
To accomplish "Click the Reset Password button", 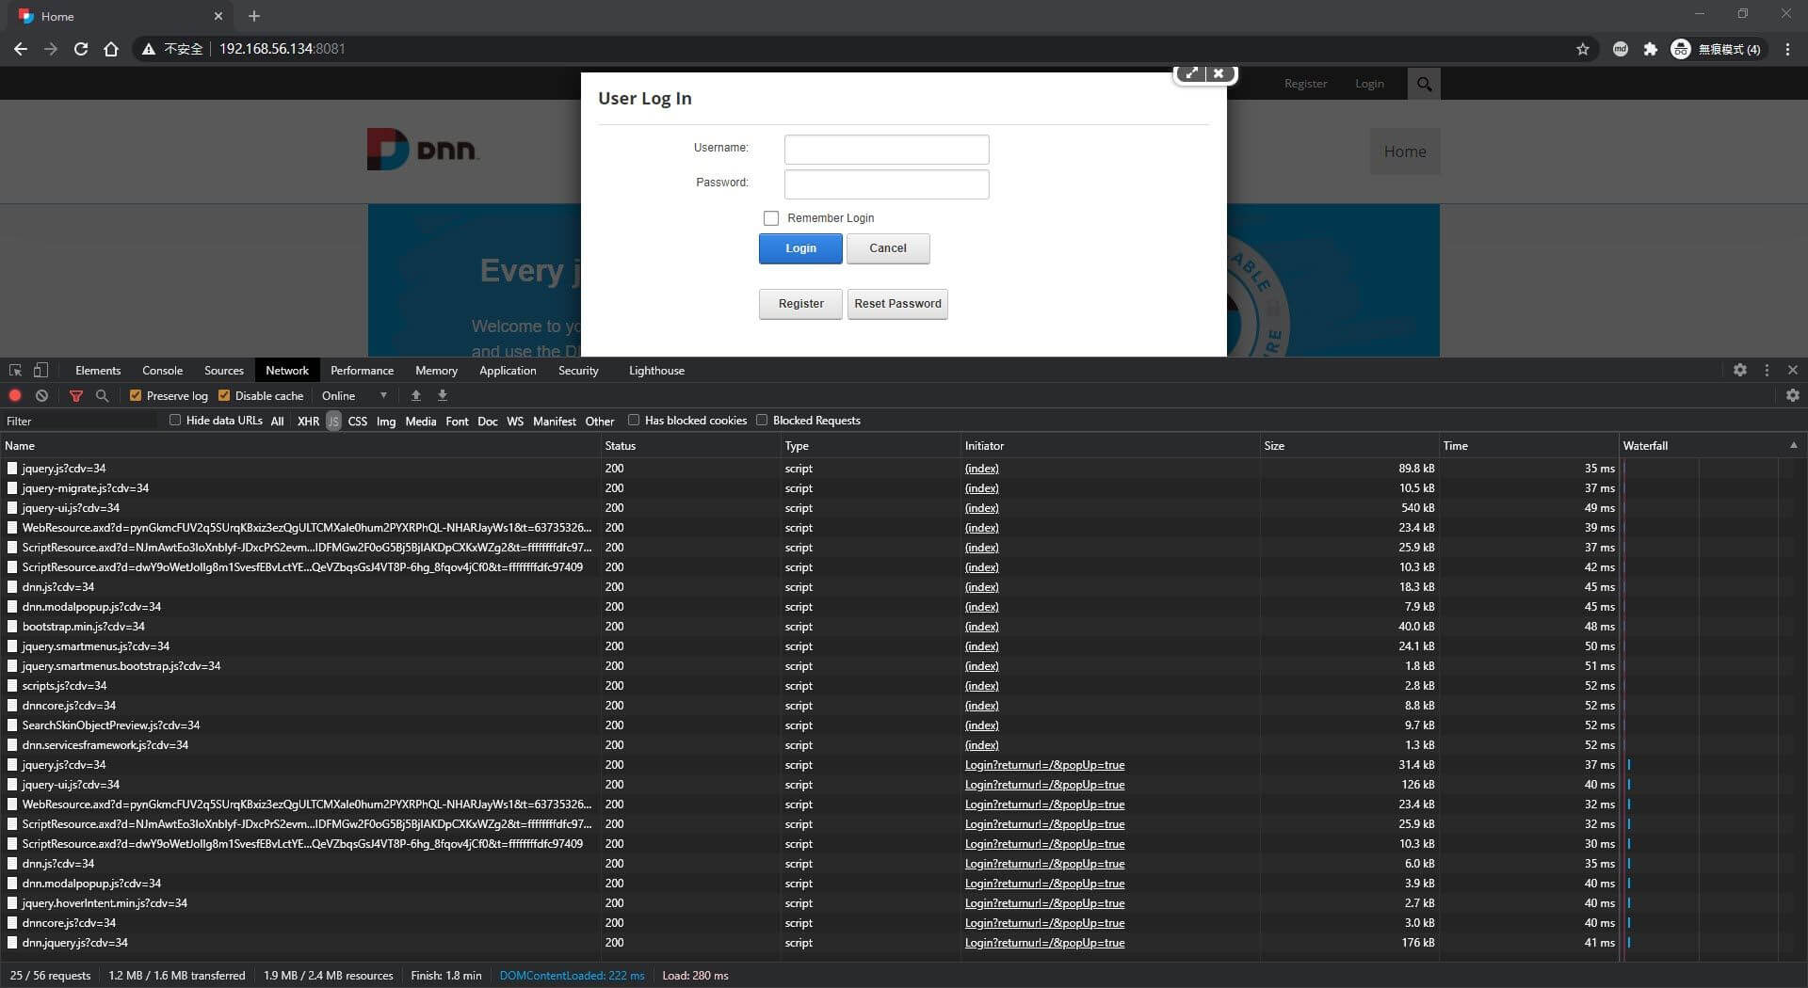I will click(897, 304).
